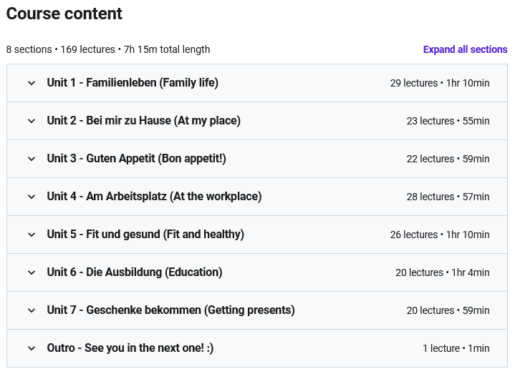Expand Unit 6 Die Ausbildung chevron
The width and height of the screenshot is (515, 374).
coord(32,272)
